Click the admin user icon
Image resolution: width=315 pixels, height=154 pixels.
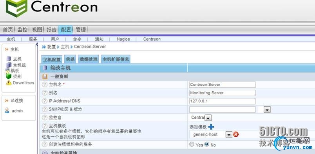[x=7, y=111]
